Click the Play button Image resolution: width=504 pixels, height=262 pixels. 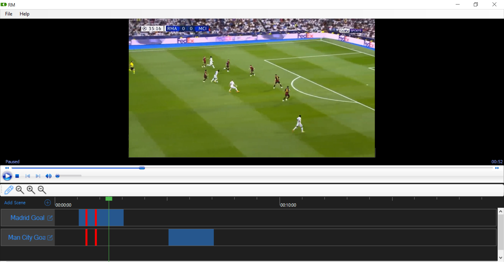coord(7,176)
